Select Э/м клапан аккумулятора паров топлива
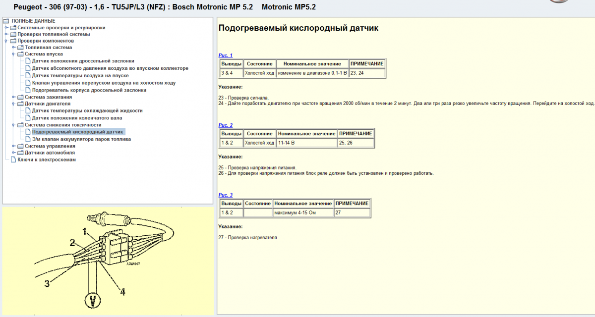The image size is (595, 317). [x=81, y=139]
